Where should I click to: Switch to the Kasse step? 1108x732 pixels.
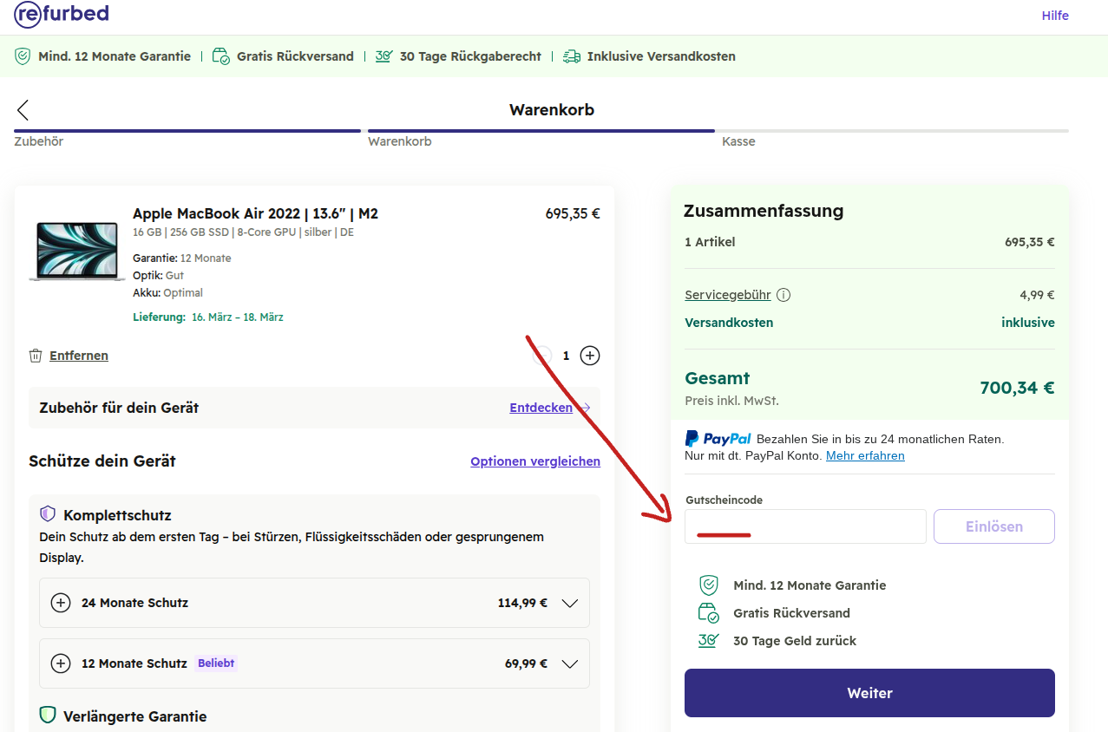738,141
